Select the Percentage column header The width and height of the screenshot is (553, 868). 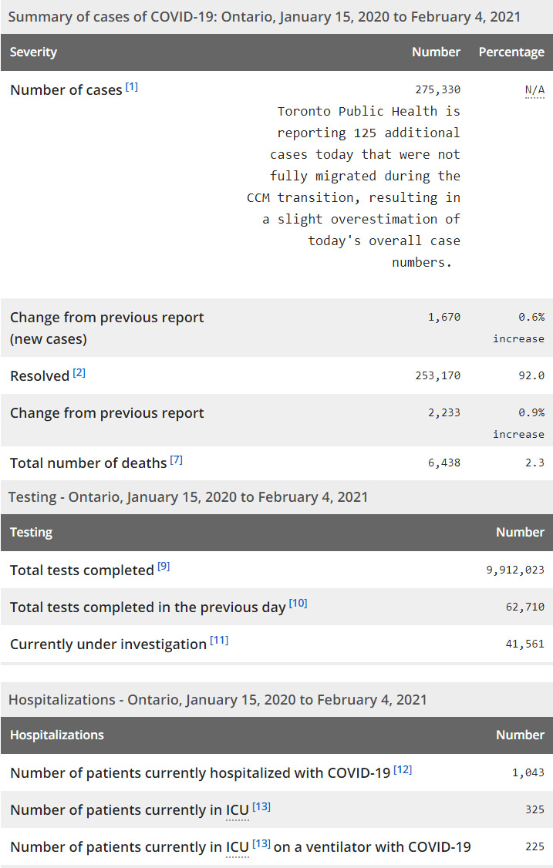coord(511,52)
